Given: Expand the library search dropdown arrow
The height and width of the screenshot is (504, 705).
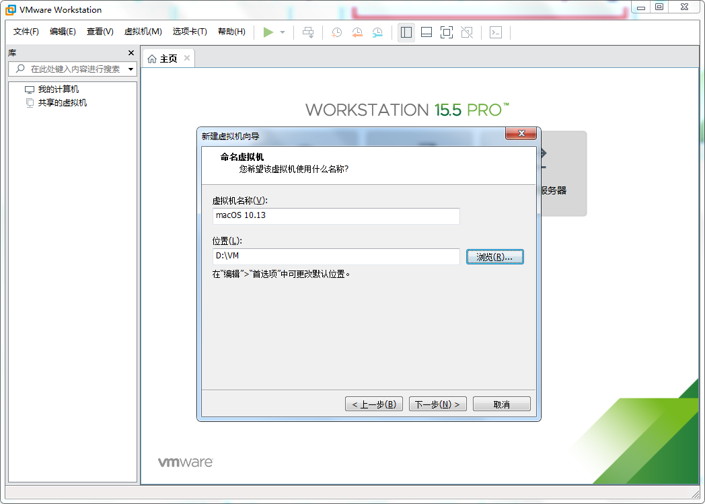Looking at the screenshot, I should (131, 69).
